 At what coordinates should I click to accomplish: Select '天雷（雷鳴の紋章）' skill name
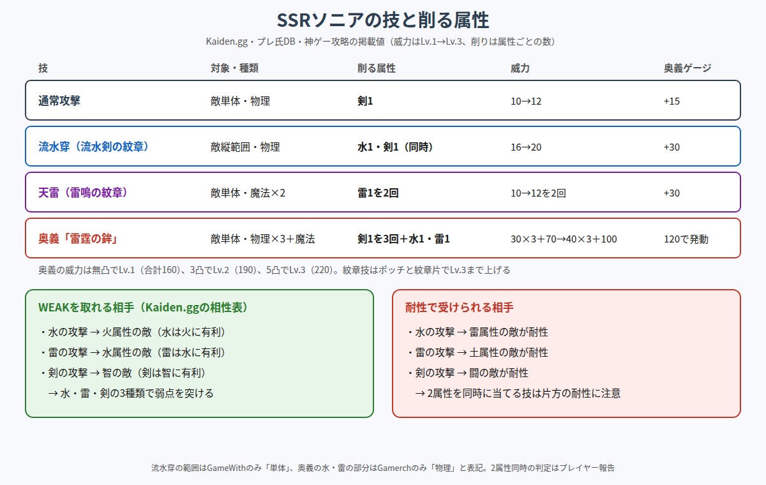(x=83, y=192)
